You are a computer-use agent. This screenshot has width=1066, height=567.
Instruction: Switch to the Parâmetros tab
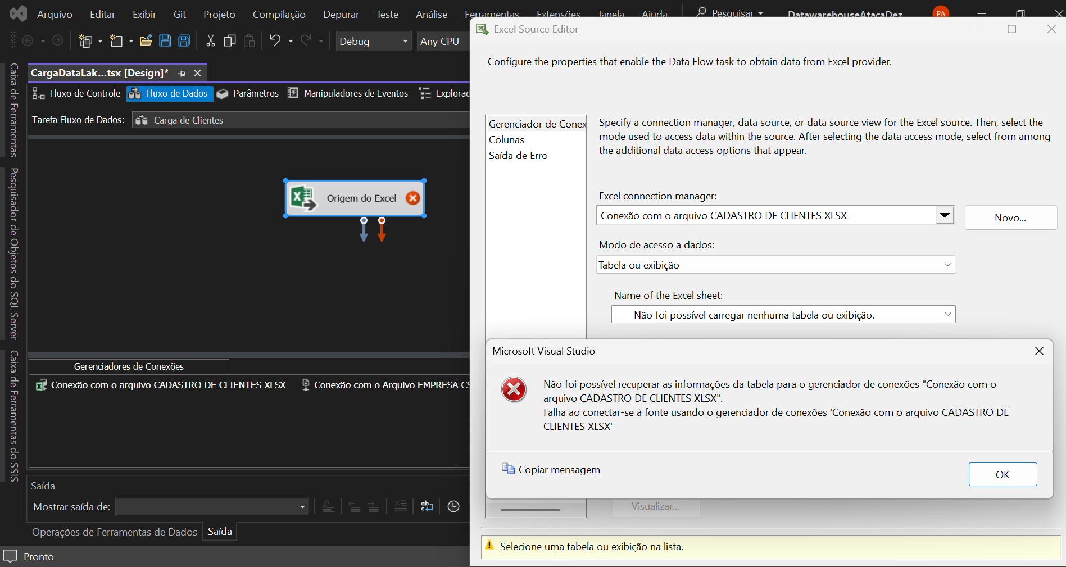pyautogui.click(x=248, y=93)
